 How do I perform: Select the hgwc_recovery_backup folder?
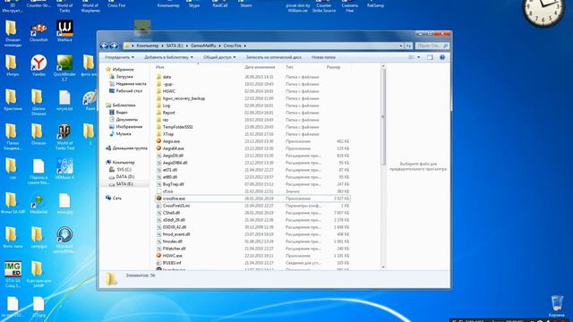(184, 98)
